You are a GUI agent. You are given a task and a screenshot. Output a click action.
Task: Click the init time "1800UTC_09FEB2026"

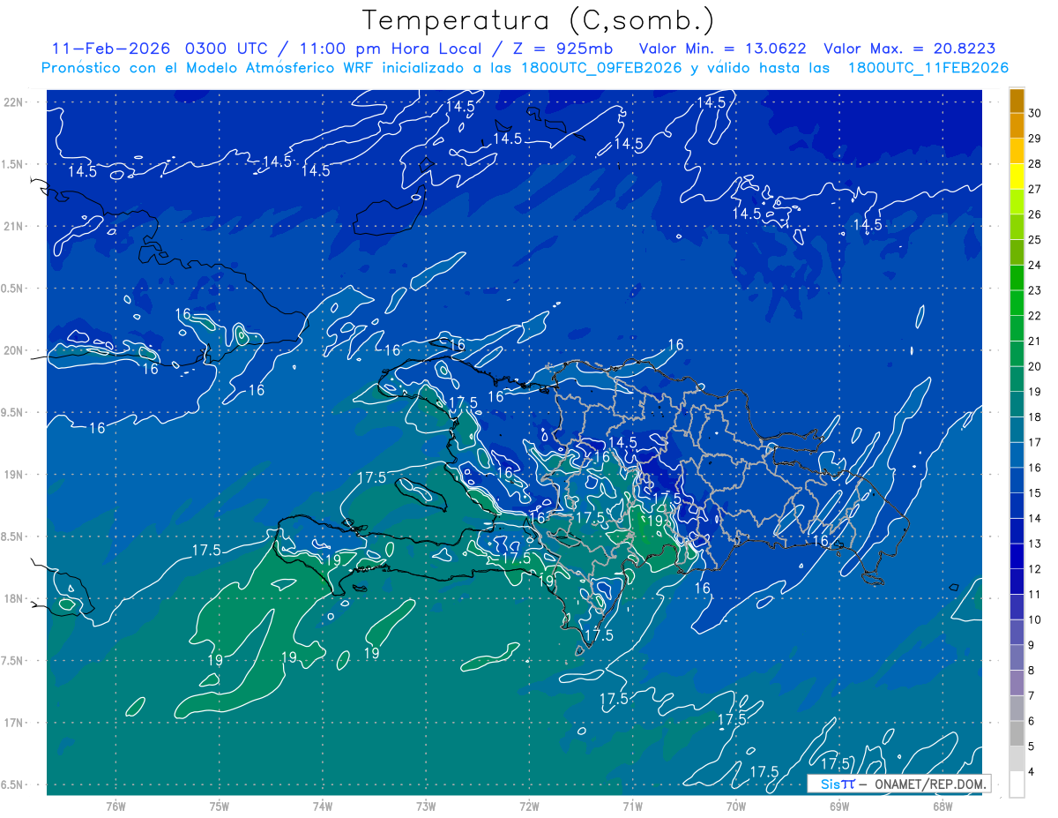coord(602,68)
